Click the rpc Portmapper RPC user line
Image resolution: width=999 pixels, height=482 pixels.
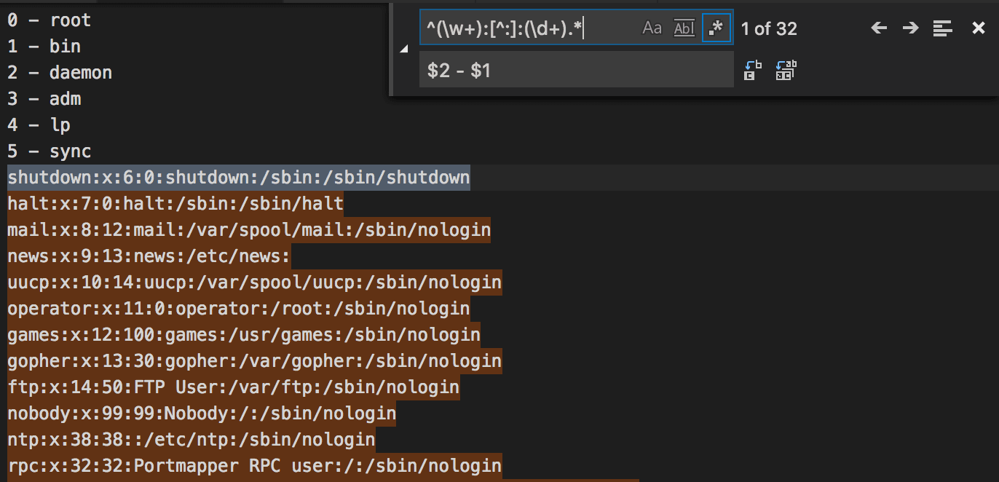[x=251, y=465]
